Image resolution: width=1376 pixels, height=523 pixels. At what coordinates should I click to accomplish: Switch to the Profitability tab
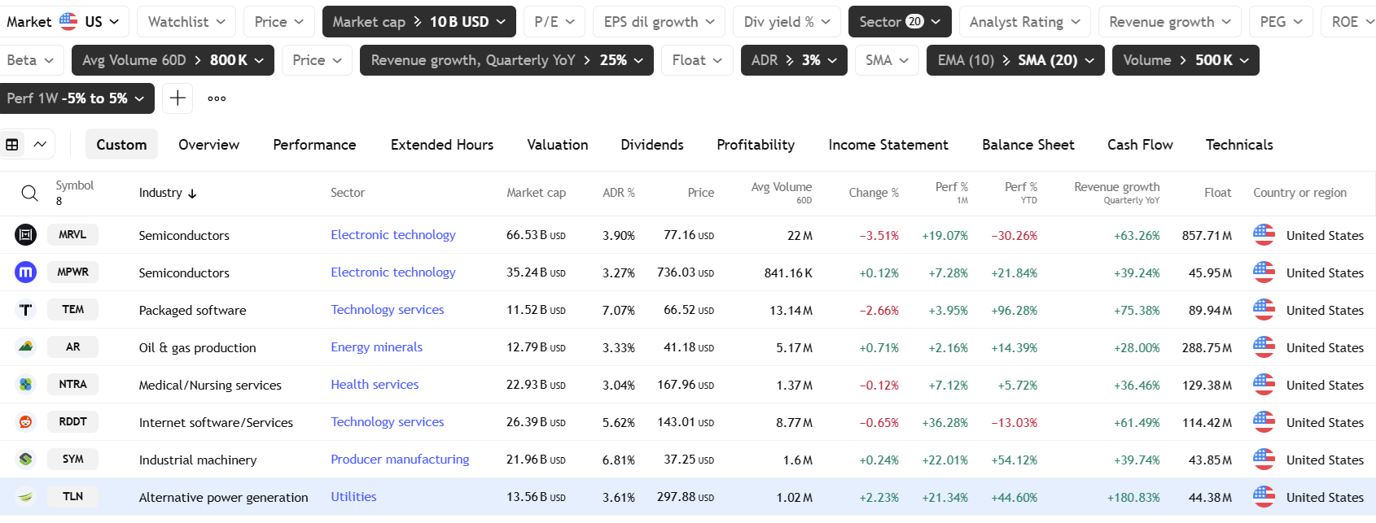(x=756, y=145)
